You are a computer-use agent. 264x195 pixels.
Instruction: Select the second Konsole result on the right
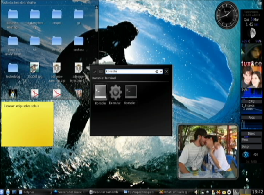point(130,92)
